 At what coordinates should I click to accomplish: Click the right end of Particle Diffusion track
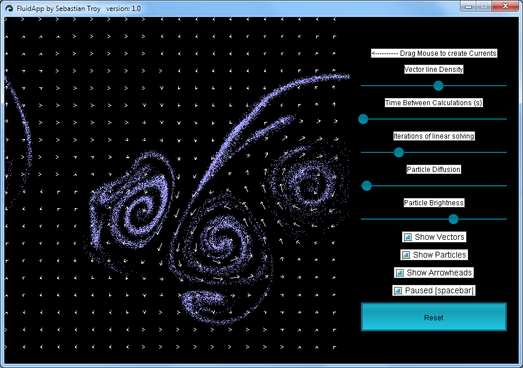[x=505, y=186]
